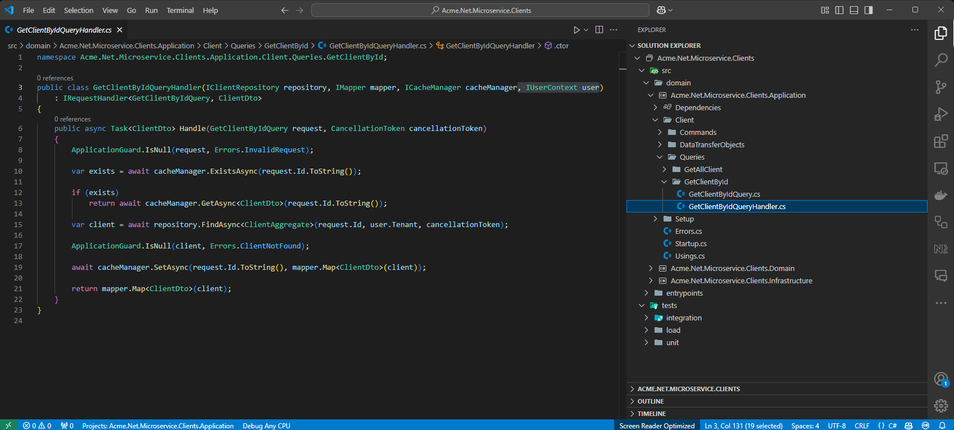Open editor More Actions ellipsis
The width and height of the screenshot is (954, 430).
(614, 30)
